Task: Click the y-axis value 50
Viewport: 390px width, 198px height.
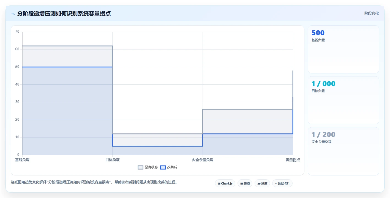Action: [x=17, y=67]
